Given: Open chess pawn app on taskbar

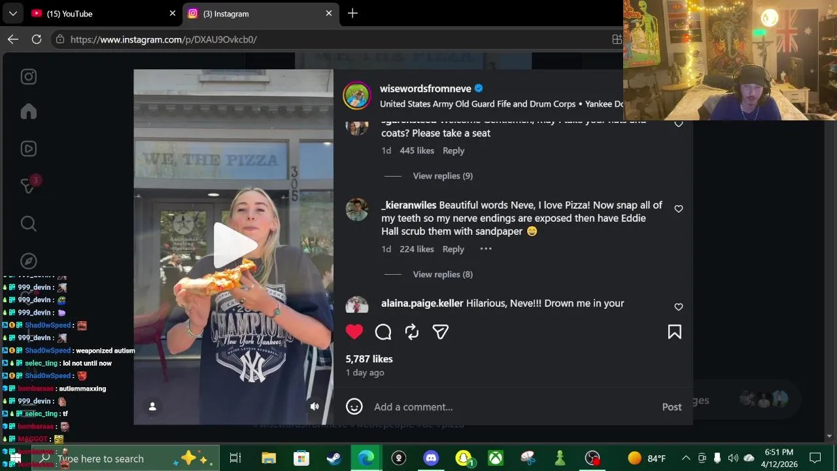Looking at the screenshot, I should tap(560, 459).
